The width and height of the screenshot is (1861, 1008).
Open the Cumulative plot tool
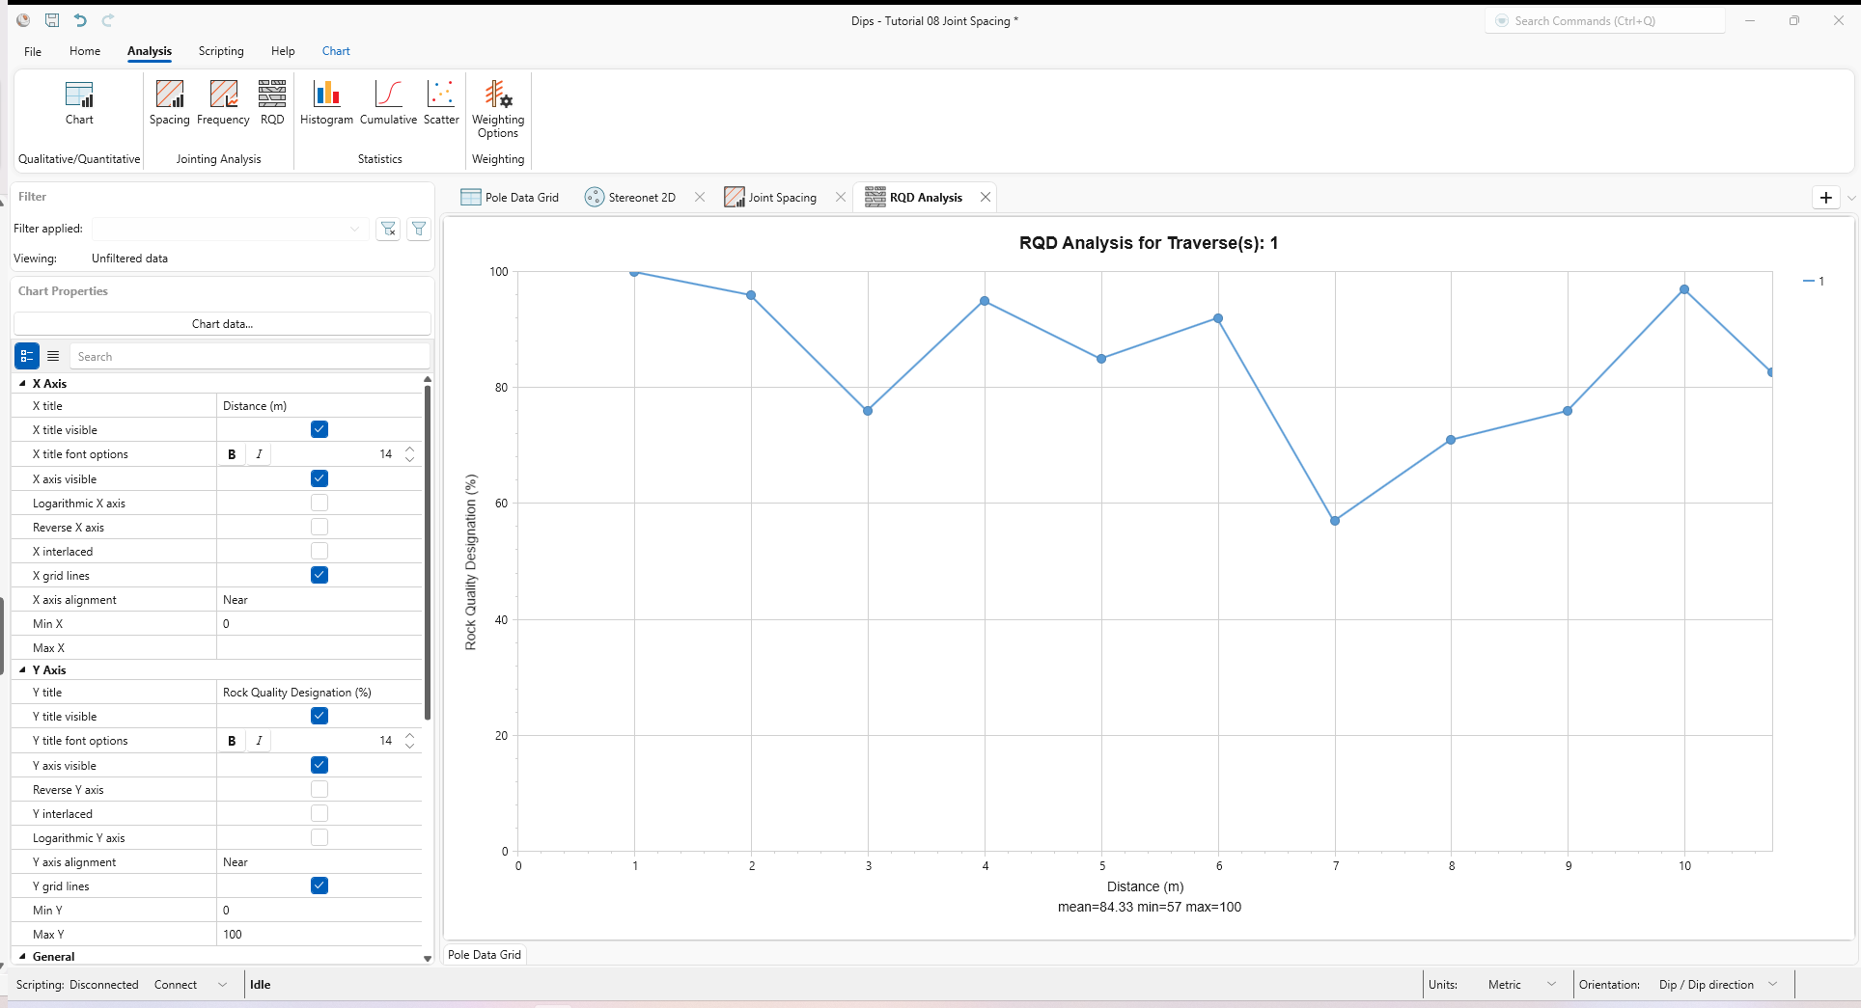coord(387,101)
